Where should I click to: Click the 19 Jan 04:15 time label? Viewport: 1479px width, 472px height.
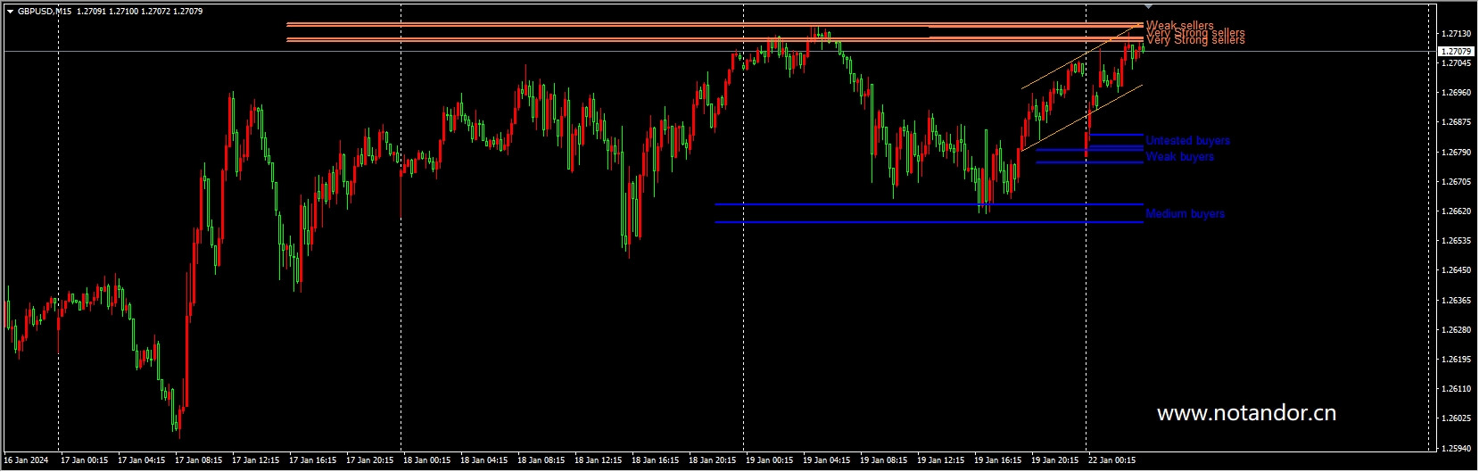coord(827,461)
